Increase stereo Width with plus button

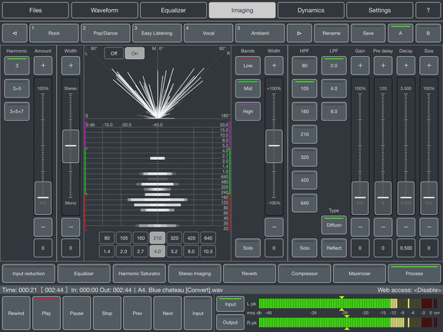click(71, 65)
